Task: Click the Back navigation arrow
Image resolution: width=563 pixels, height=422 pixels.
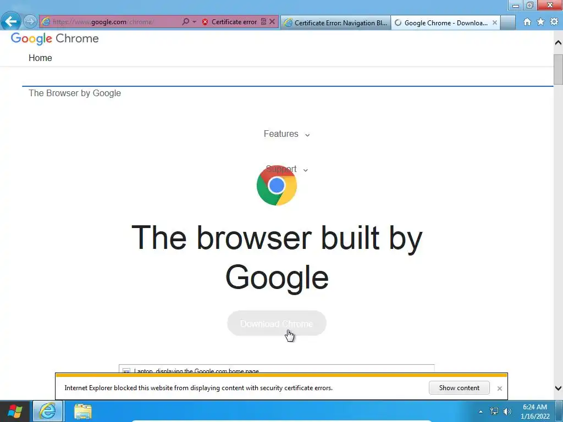Action: coord(11,21)
